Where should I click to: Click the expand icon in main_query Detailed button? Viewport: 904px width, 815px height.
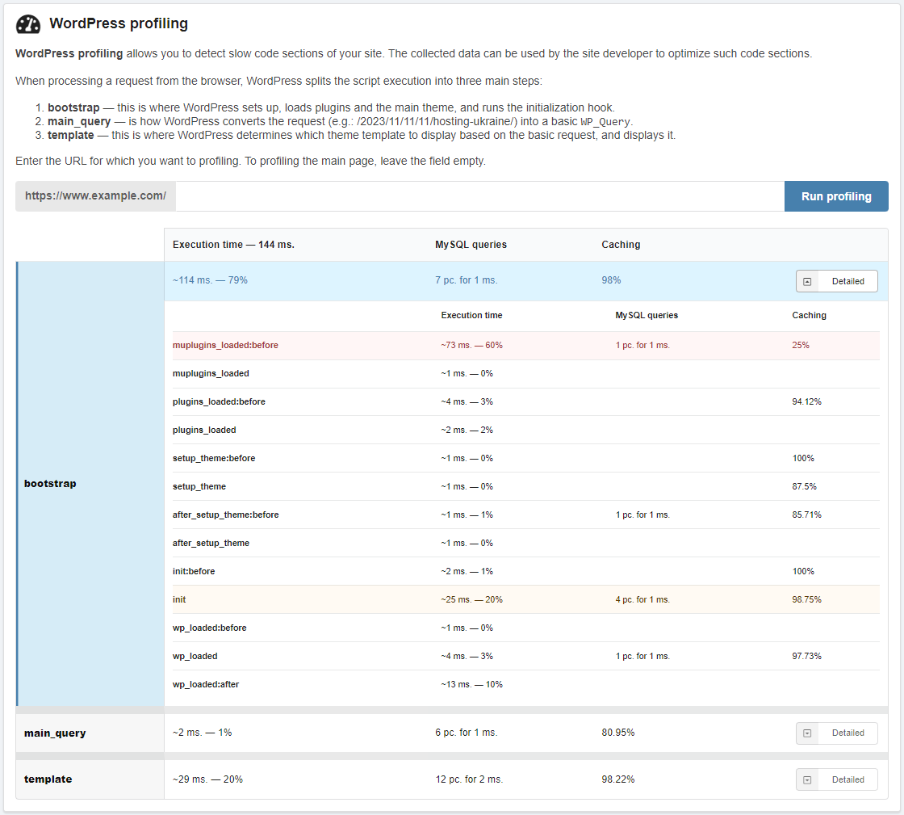coord(807,733)
